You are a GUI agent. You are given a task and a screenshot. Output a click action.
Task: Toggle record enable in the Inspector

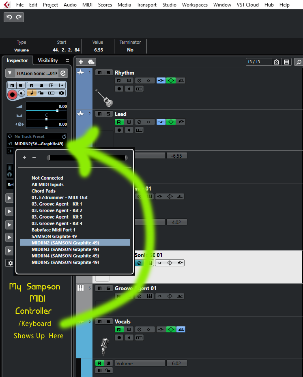[12, 94]
